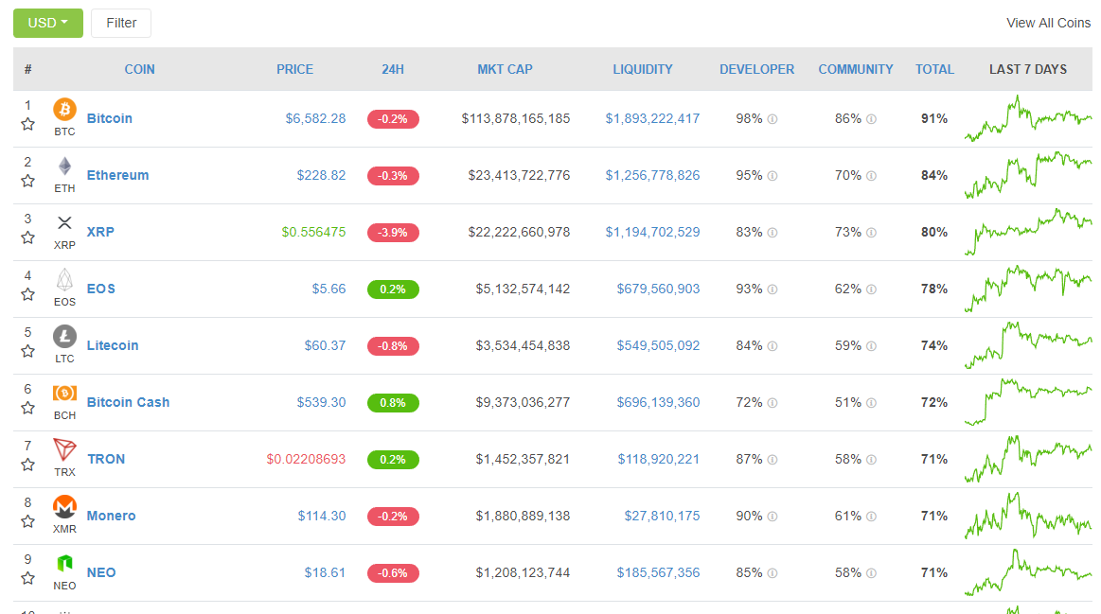This screenshot has width=1101, height=614.
Task: Sort table by TOTAL column
Action: (x=934, y=69)
